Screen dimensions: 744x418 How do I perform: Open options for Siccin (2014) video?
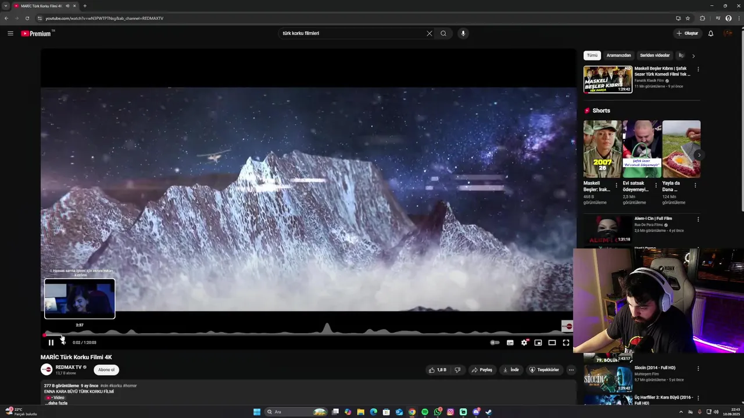click(x=698, y=368)
